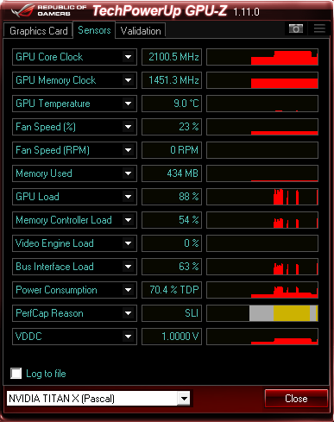The height and width of the screenshot is (422, 334).
Task: Open the VDDC sensor dropdown
Action: 128,337
